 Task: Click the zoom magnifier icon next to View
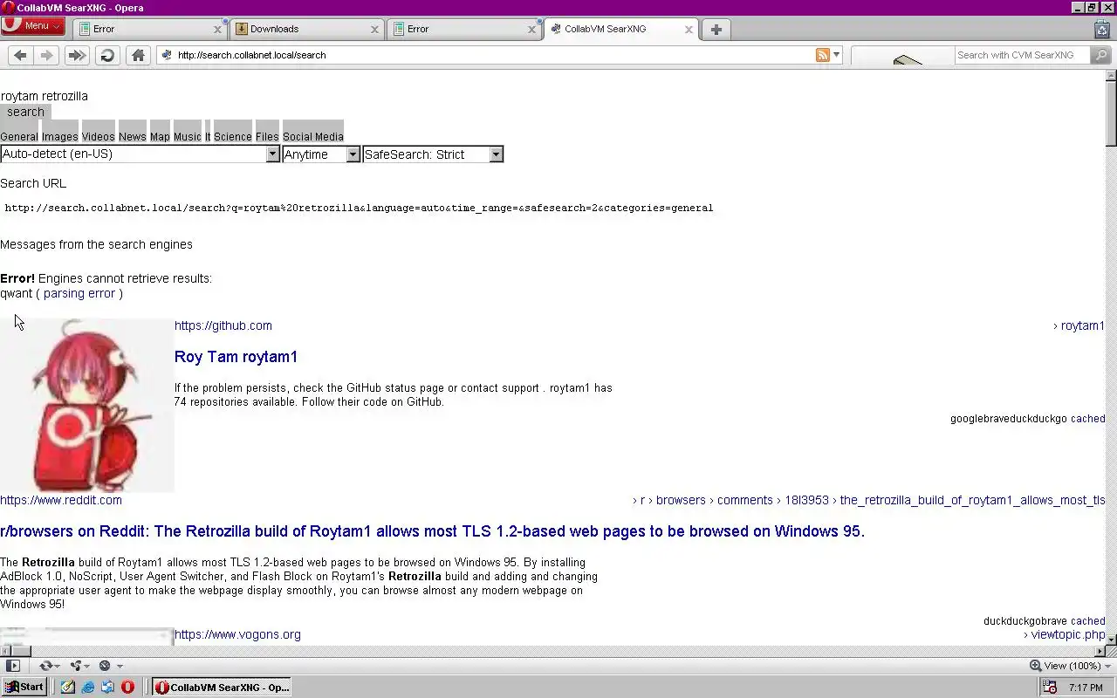pyautogui.click(x=1035, y=666)
